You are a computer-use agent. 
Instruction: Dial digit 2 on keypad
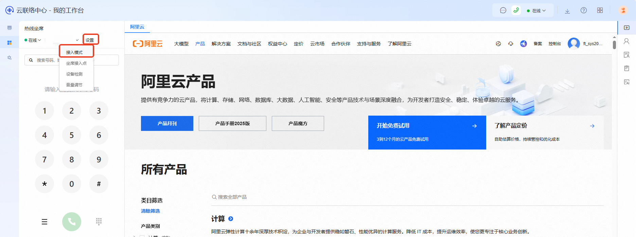tap(72, 111)
